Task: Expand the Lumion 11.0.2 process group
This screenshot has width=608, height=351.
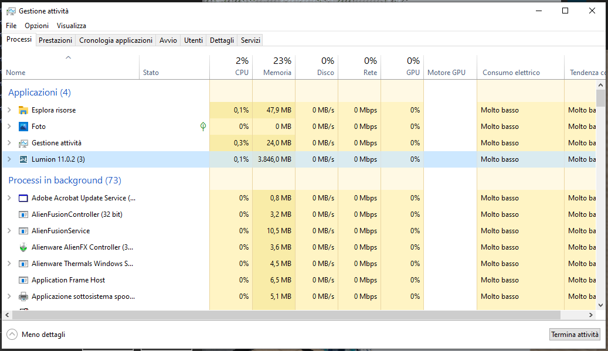Action: coord(9,159)
